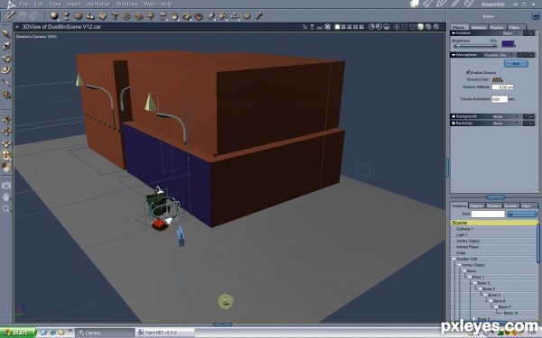Insert a bone using the bone icon
Image resolution: width=542 pixels, height=338 pixels.
point(259,15)
